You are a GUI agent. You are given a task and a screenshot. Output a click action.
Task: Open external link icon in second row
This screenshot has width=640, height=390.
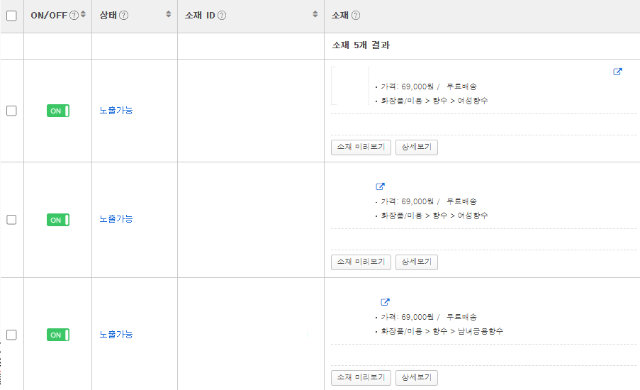coord(380,186)
